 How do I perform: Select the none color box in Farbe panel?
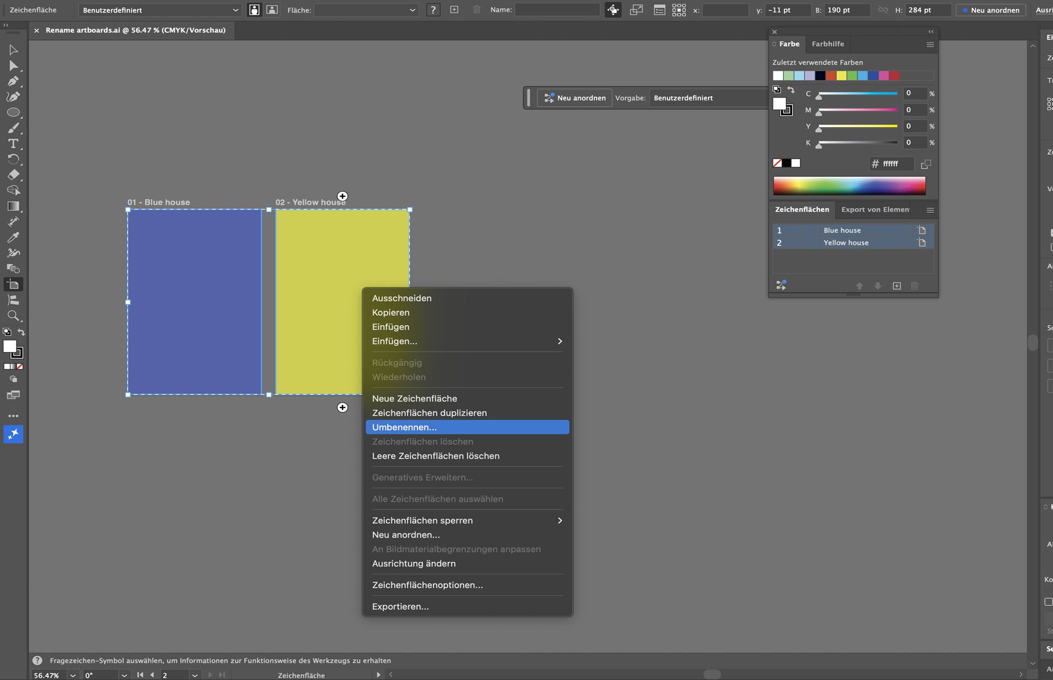(777, 163)
